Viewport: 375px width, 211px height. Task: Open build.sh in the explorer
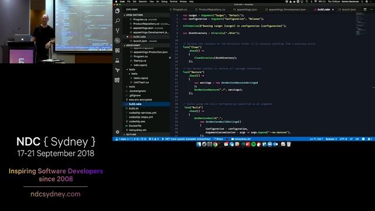coord(134,108)
